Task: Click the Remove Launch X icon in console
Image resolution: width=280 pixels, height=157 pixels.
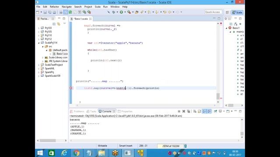Action: (x=184, y=111)
